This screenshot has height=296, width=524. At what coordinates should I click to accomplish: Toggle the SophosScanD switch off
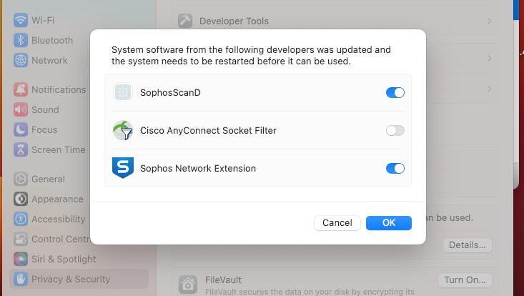(395, 92)
